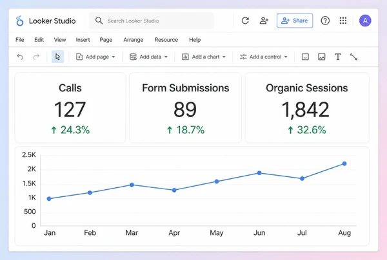Click the Add a chart button label
The image size is (387, 260).
pos(206,57)
